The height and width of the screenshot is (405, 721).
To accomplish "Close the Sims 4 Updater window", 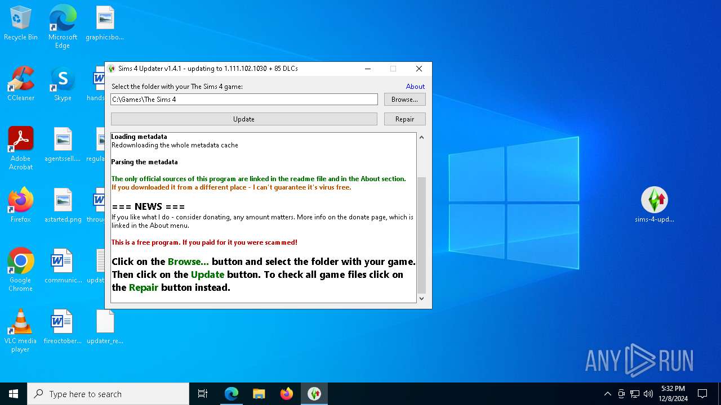I will 419,69.
